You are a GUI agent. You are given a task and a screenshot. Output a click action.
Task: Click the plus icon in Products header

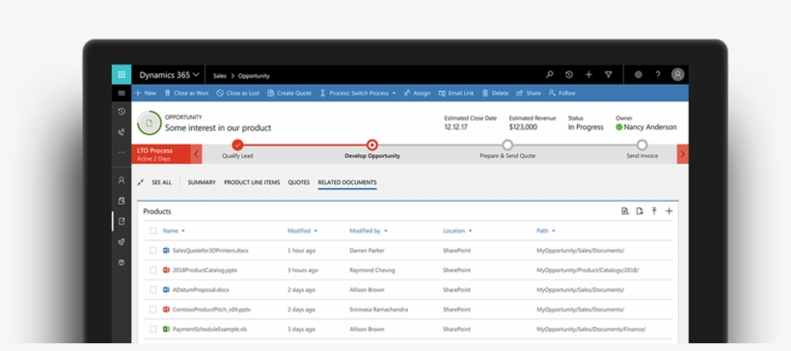pyautogui.click(x=668, y=211)
